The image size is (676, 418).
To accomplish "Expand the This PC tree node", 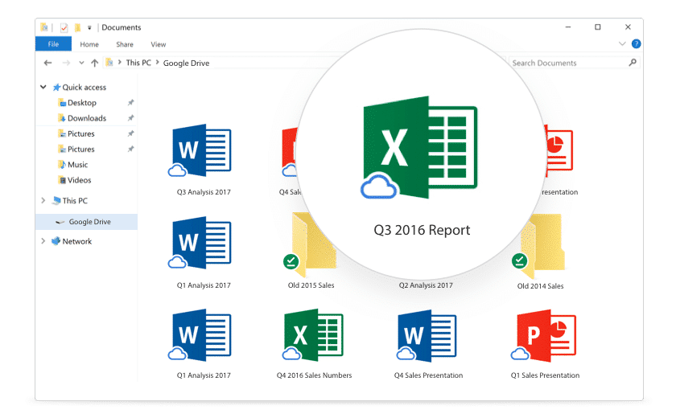I will [43, 201].
